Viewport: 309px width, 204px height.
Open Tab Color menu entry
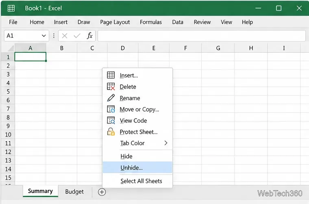[x=137, y=143]
